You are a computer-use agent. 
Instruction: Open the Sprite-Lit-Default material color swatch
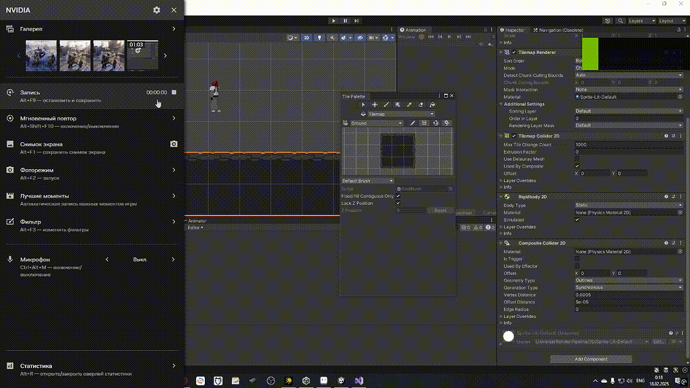[509, 336]
